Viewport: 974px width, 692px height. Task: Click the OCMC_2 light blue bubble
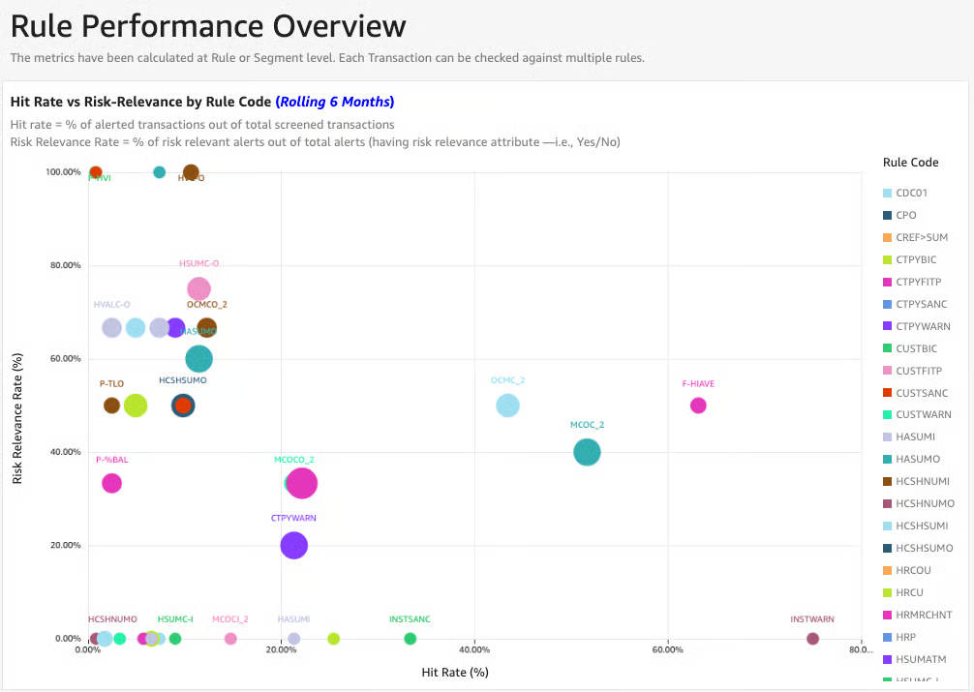click(x=507, y=406)
